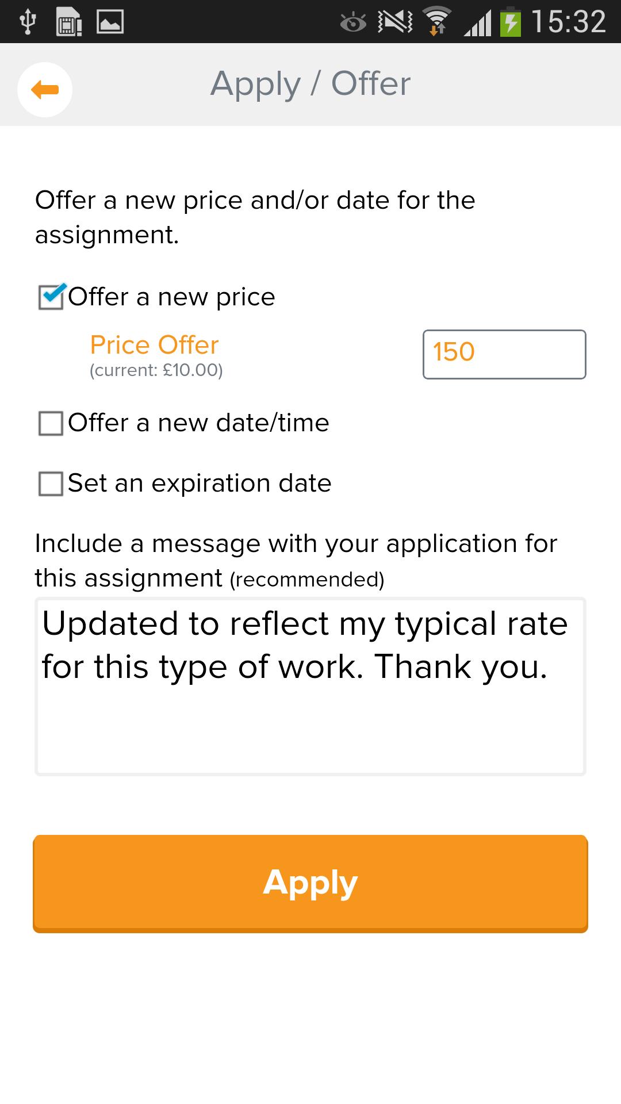Screen dimensions: 621x1104
Task: Tap the SD card status icon
Action: pyautogui.click(x=69, y=22)
